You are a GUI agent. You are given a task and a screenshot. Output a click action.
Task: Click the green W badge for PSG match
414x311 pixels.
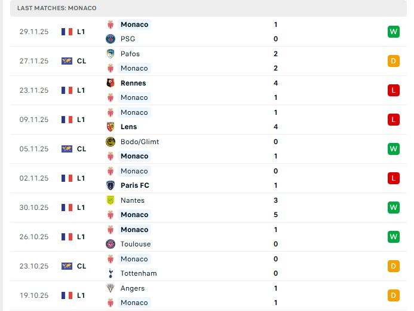393,32
